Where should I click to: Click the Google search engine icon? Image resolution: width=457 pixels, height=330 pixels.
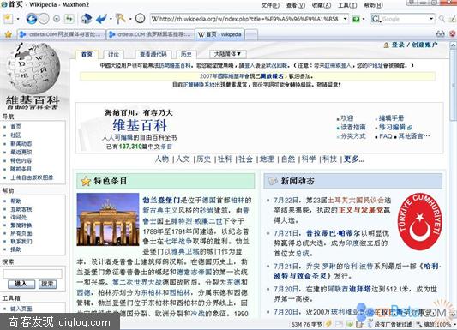coord(376,19)
